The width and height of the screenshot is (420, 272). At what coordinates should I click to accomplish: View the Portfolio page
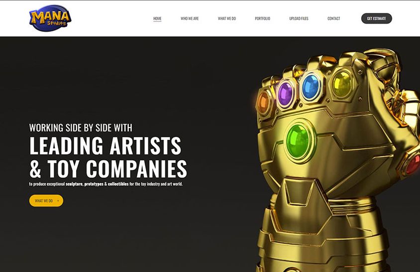(x=263, y=18)
